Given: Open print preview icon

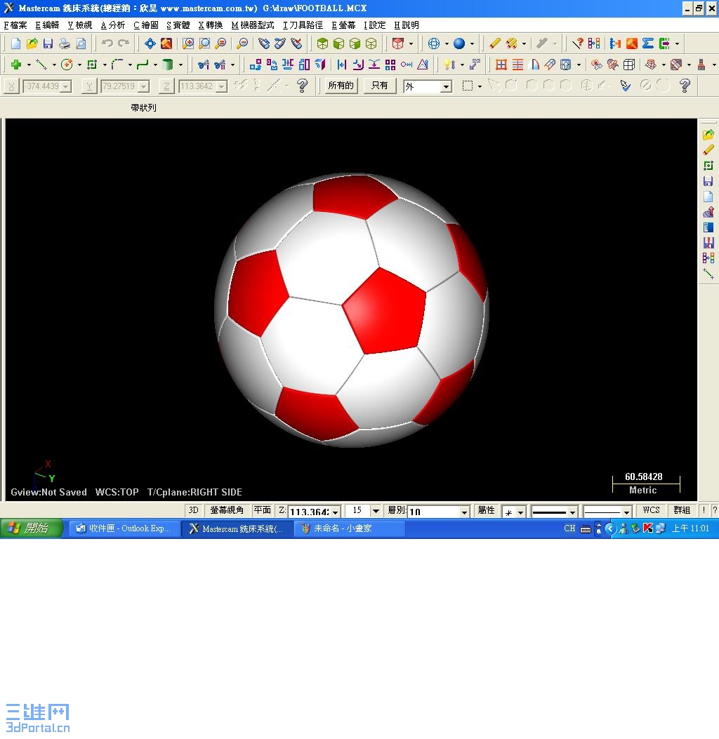Looking at the screenshot, I should (81, 44).
